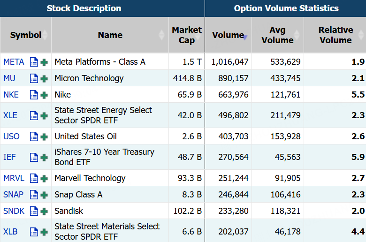Click the green plus icon beside XLB

44,232
